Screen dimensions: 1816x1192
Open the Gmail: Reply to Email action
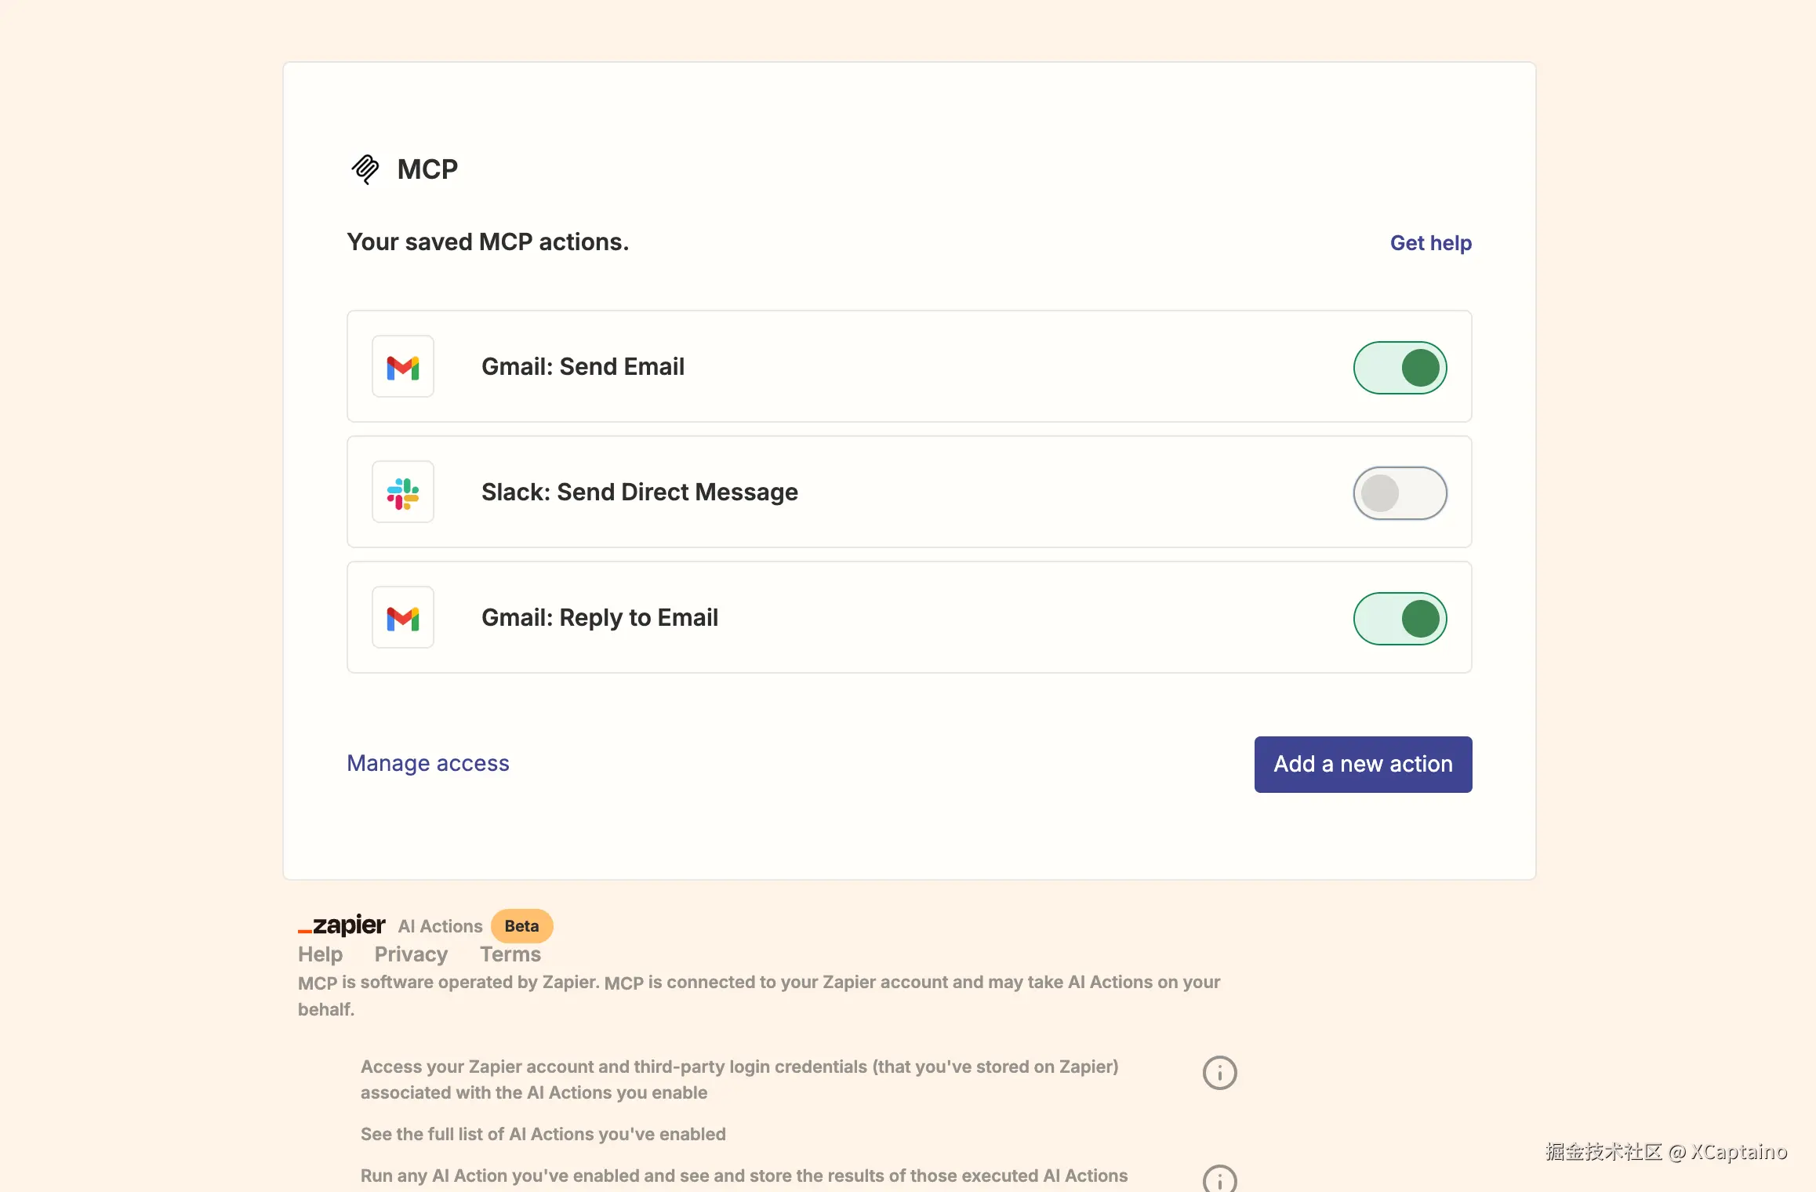[x=599, y=618]
